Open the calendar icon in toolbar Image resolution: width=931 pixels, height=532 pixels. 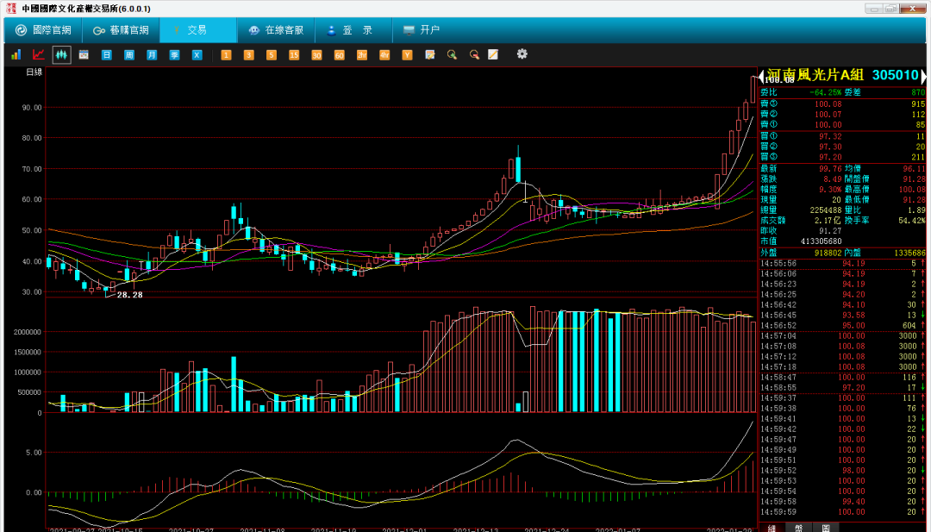(x=84, y=54)
